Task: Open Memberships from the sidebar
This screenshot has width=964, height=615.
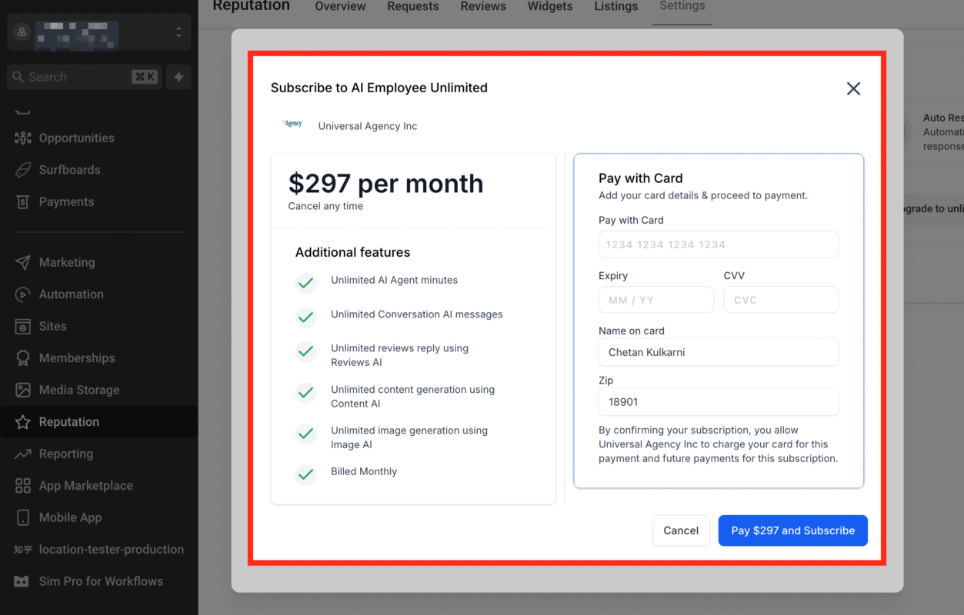Action: pyautogui.click(x=75, y=358)
